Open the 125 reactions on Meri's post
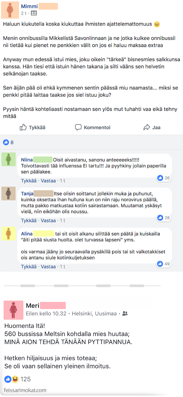The width and height of the screenshot is (183, 397). [x=18, y=379]
